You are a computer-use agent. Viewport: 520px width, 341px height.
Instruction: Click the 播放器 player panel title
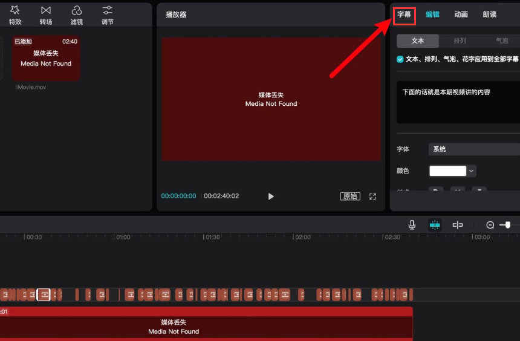coord(176,15)
